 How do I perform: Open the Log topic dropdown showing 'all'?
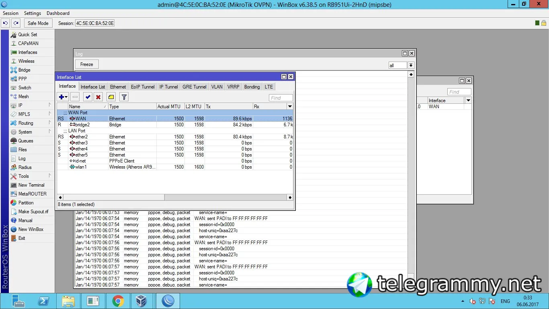411,65
